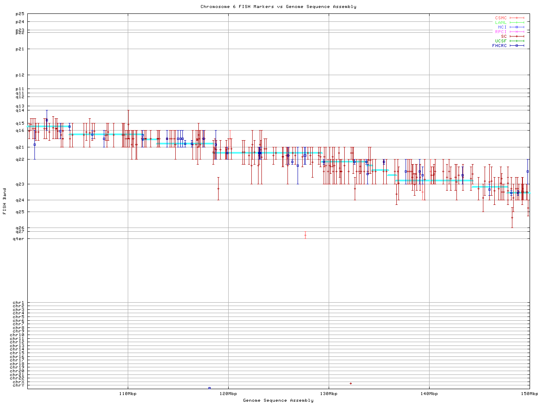Select the LANL legend label

[501, 23]
